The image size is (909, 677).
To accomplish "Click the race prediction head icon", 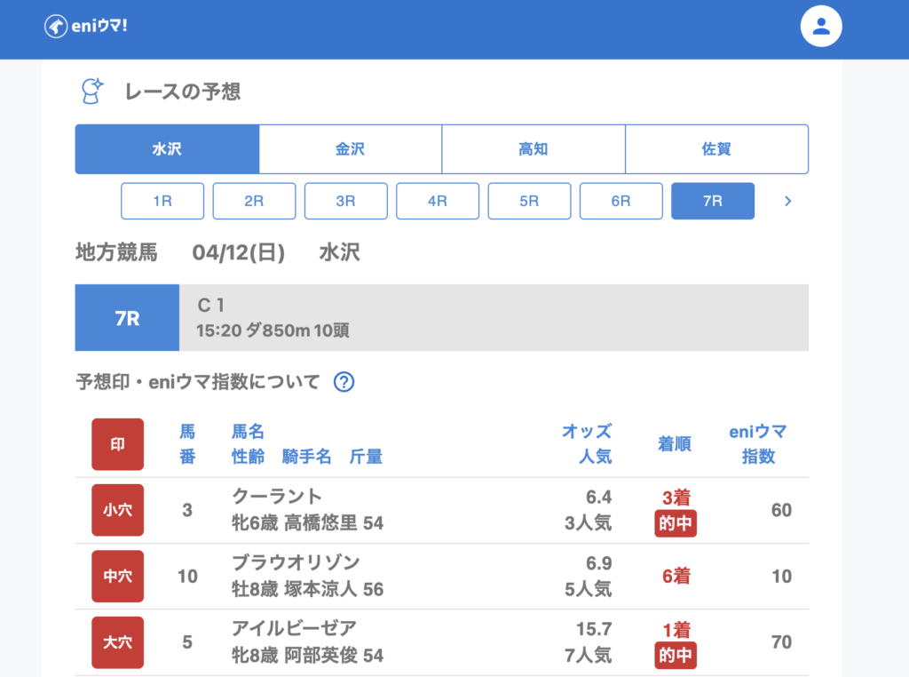I will click(91, 92).
